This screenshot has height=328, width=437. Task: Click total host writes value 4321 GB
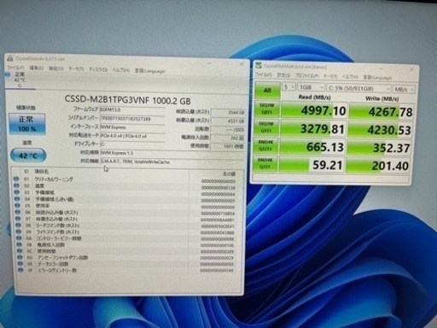[228, 121]
